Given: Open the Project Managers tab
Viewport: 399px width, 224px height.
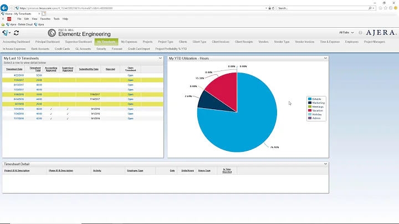Looking at the screenshot, I should coord(375,42).
